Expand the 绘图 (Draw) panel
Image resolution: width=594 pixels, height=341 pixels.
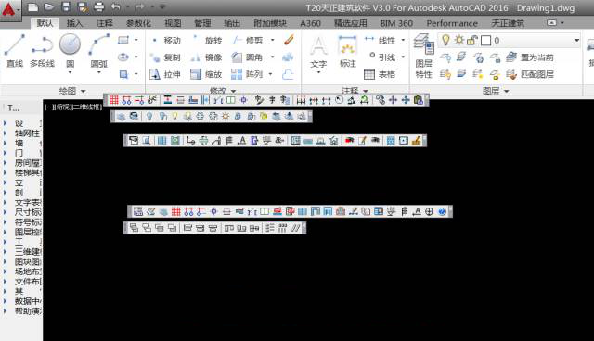tap(72, 91)
